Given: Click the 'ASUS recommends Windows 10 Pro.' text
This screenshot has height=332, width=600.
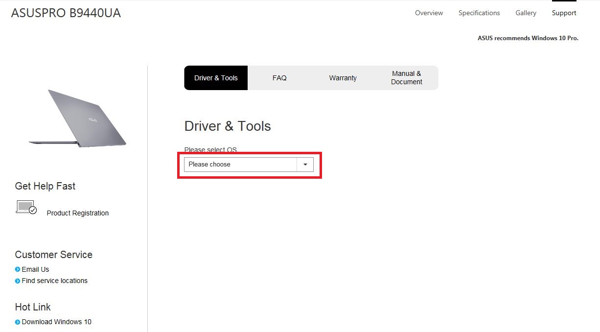Looking at the screenshot, I should (x=528, y=38).
